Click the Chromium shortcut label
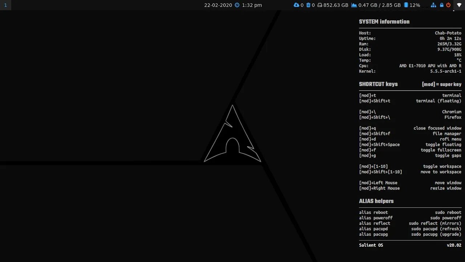The width and height of the screenshot is (465, 262). pyautogui.click(x=452, y=112)
